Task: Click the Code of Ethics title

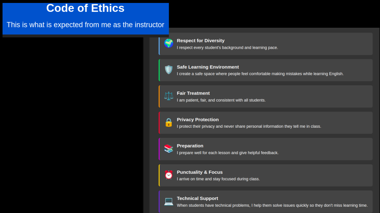Action: point(85,8)
